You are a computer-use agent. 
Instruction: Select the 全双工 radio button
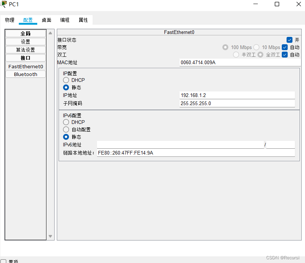[260, 55]
